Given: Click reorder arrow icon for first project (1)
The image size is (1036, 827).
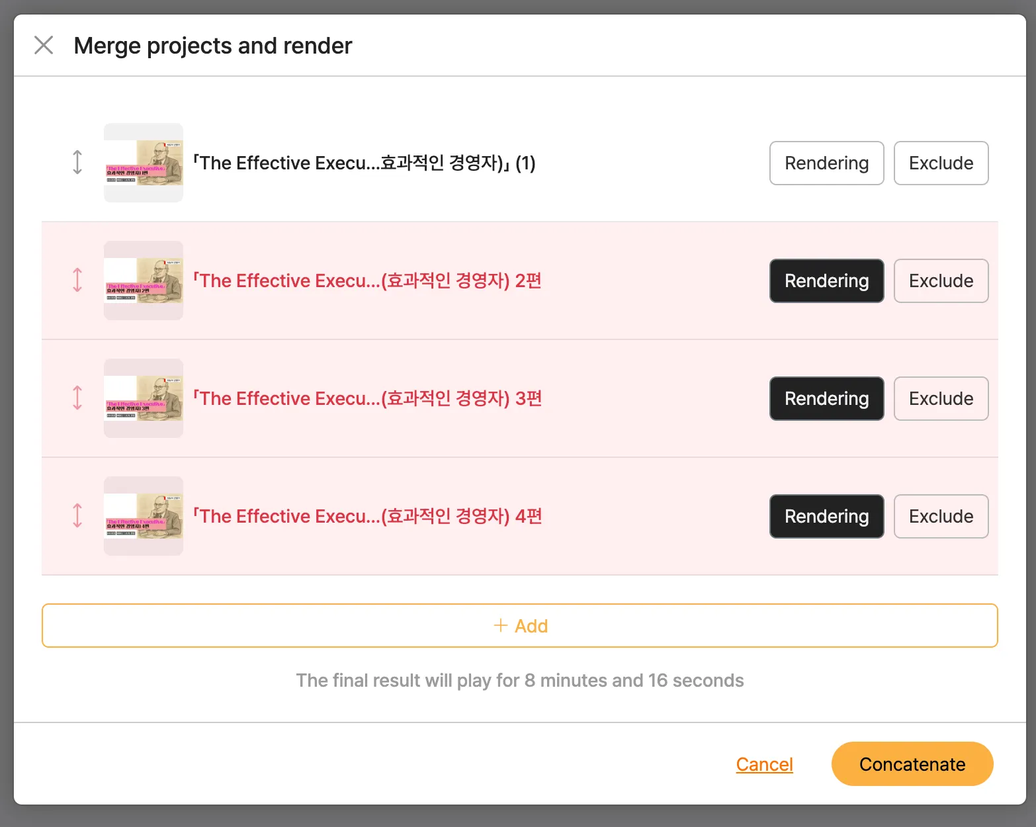Looking at the screenshot, I should point(77,162).
